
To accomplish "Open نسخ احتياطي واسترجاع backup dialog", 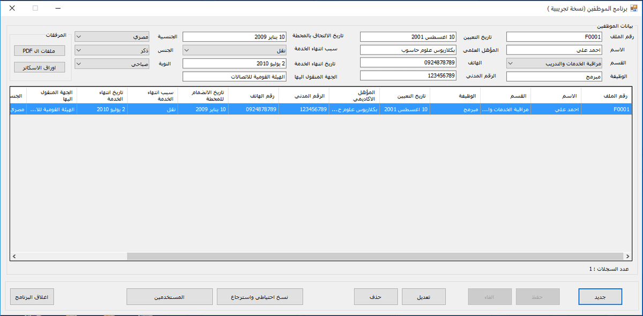I will 260,296.
